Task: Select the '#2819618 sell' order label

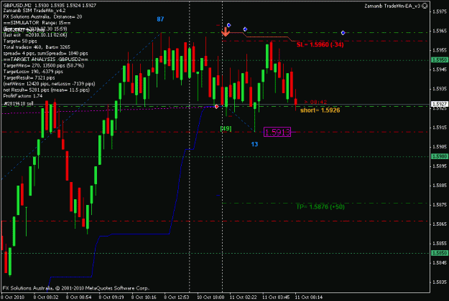Action: tap(19, 103)
